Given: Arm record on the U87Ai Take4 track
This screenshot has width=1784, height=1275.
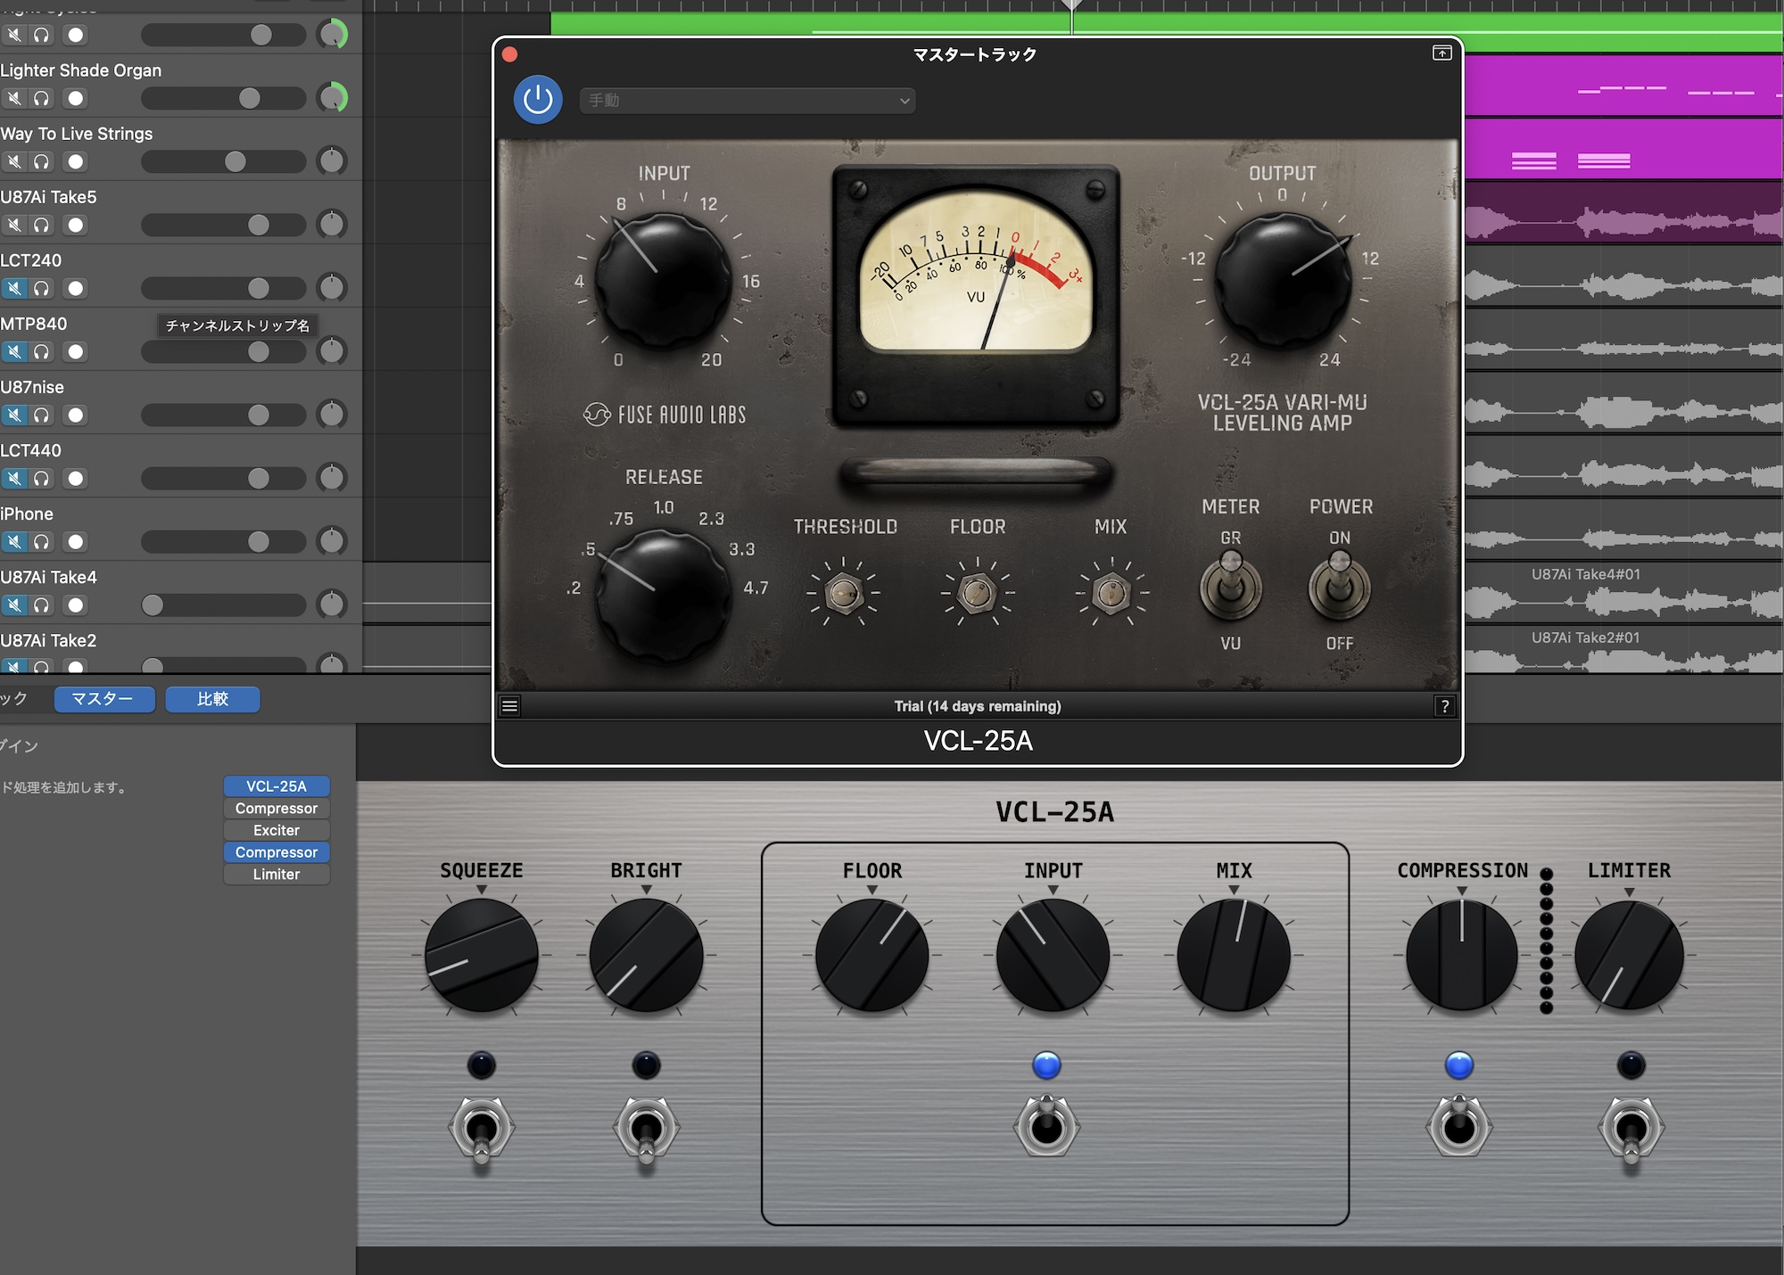Looking at the screenshot, I should click(76, 605).
